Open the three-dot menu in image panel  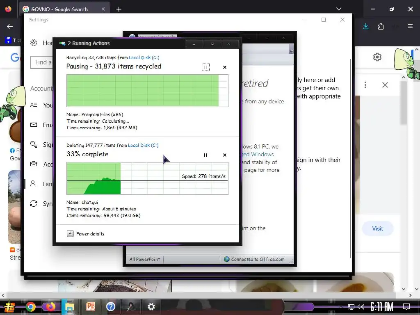tap(365, 85)
